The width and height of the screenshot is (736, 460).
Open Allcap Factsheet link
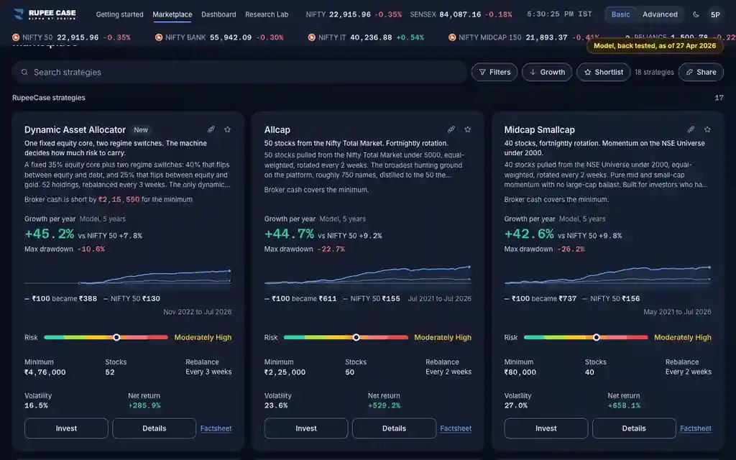click(456, 428)
